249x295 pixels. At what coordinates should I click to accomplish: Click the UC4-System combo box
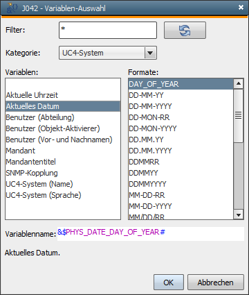click(x=108, y=53)
